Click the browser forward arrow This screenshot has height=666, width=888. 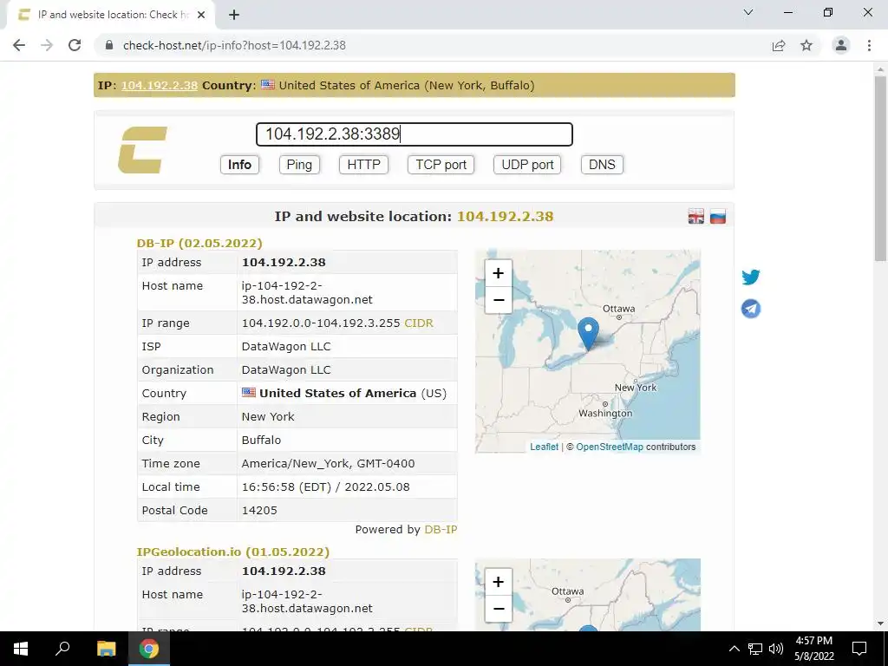[x=47, y=45]
